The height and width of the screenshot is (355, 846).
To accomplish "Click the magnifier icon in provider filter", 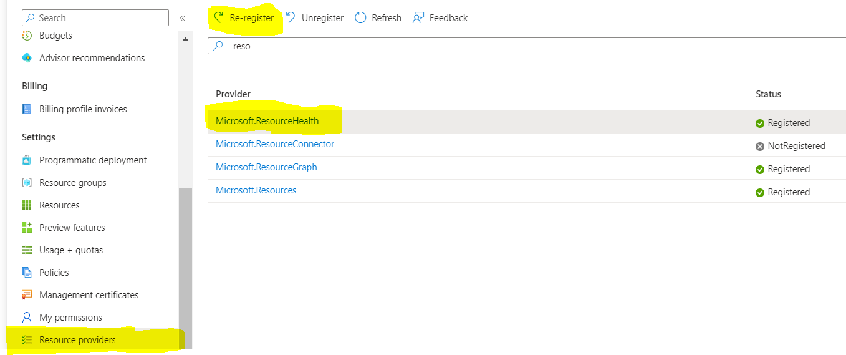I will [x=218, y=46].
